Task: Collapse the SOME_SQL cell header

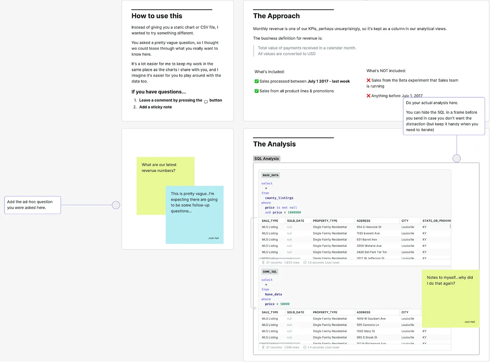Action: pos(270,271)
